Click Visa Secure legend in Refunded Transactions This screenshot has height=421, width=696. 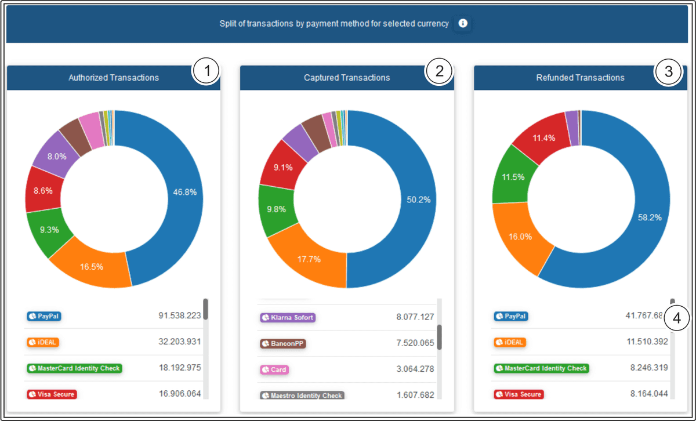pos(519,394)
